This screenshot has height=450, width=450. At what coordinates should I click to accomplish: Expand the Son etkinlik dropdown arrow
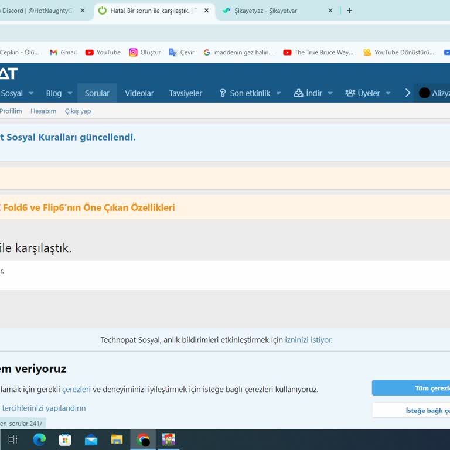278,93
